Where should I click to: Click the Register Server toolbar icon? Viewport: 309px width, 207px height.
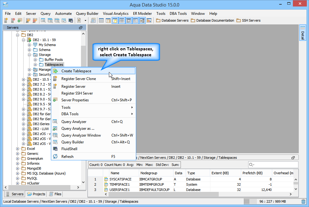click(x=6, y=20)
